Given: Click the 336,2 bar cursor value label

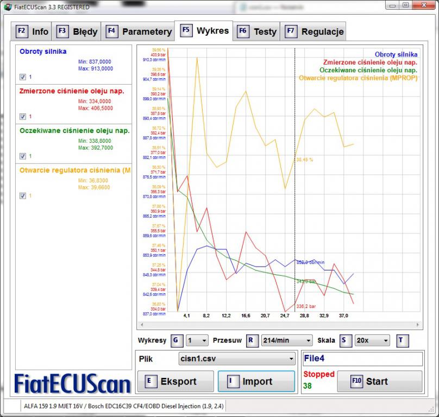Looking at the screenshot, I should (306, 306).
